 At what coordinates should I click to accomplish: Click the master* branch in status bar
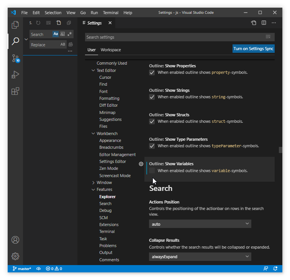point(22,269)
